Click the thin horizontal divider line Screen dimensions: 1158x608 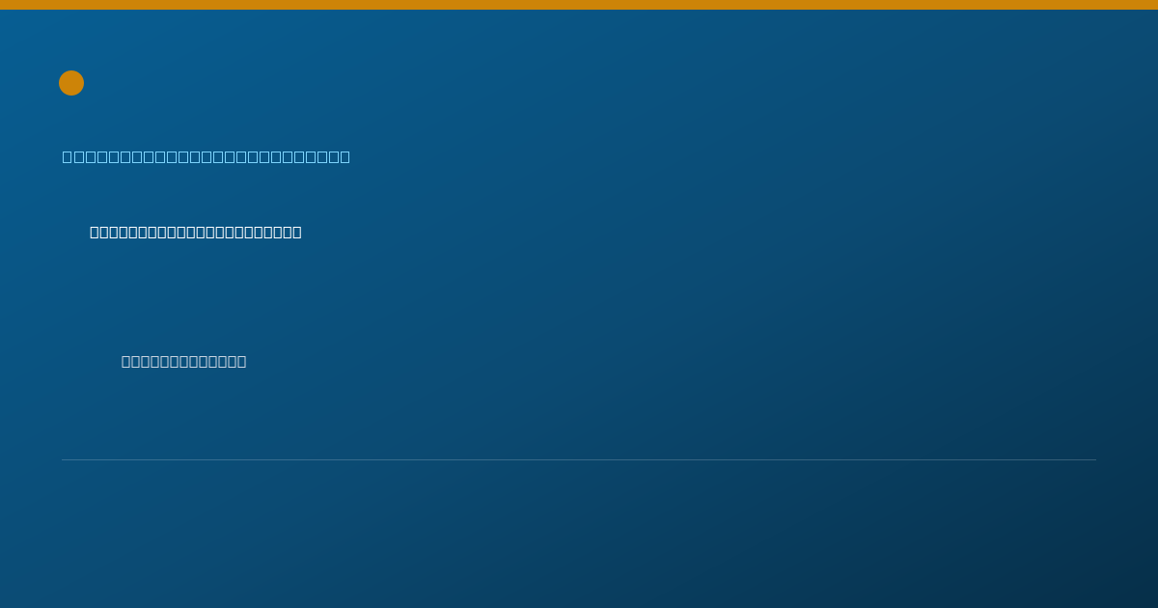579,459
